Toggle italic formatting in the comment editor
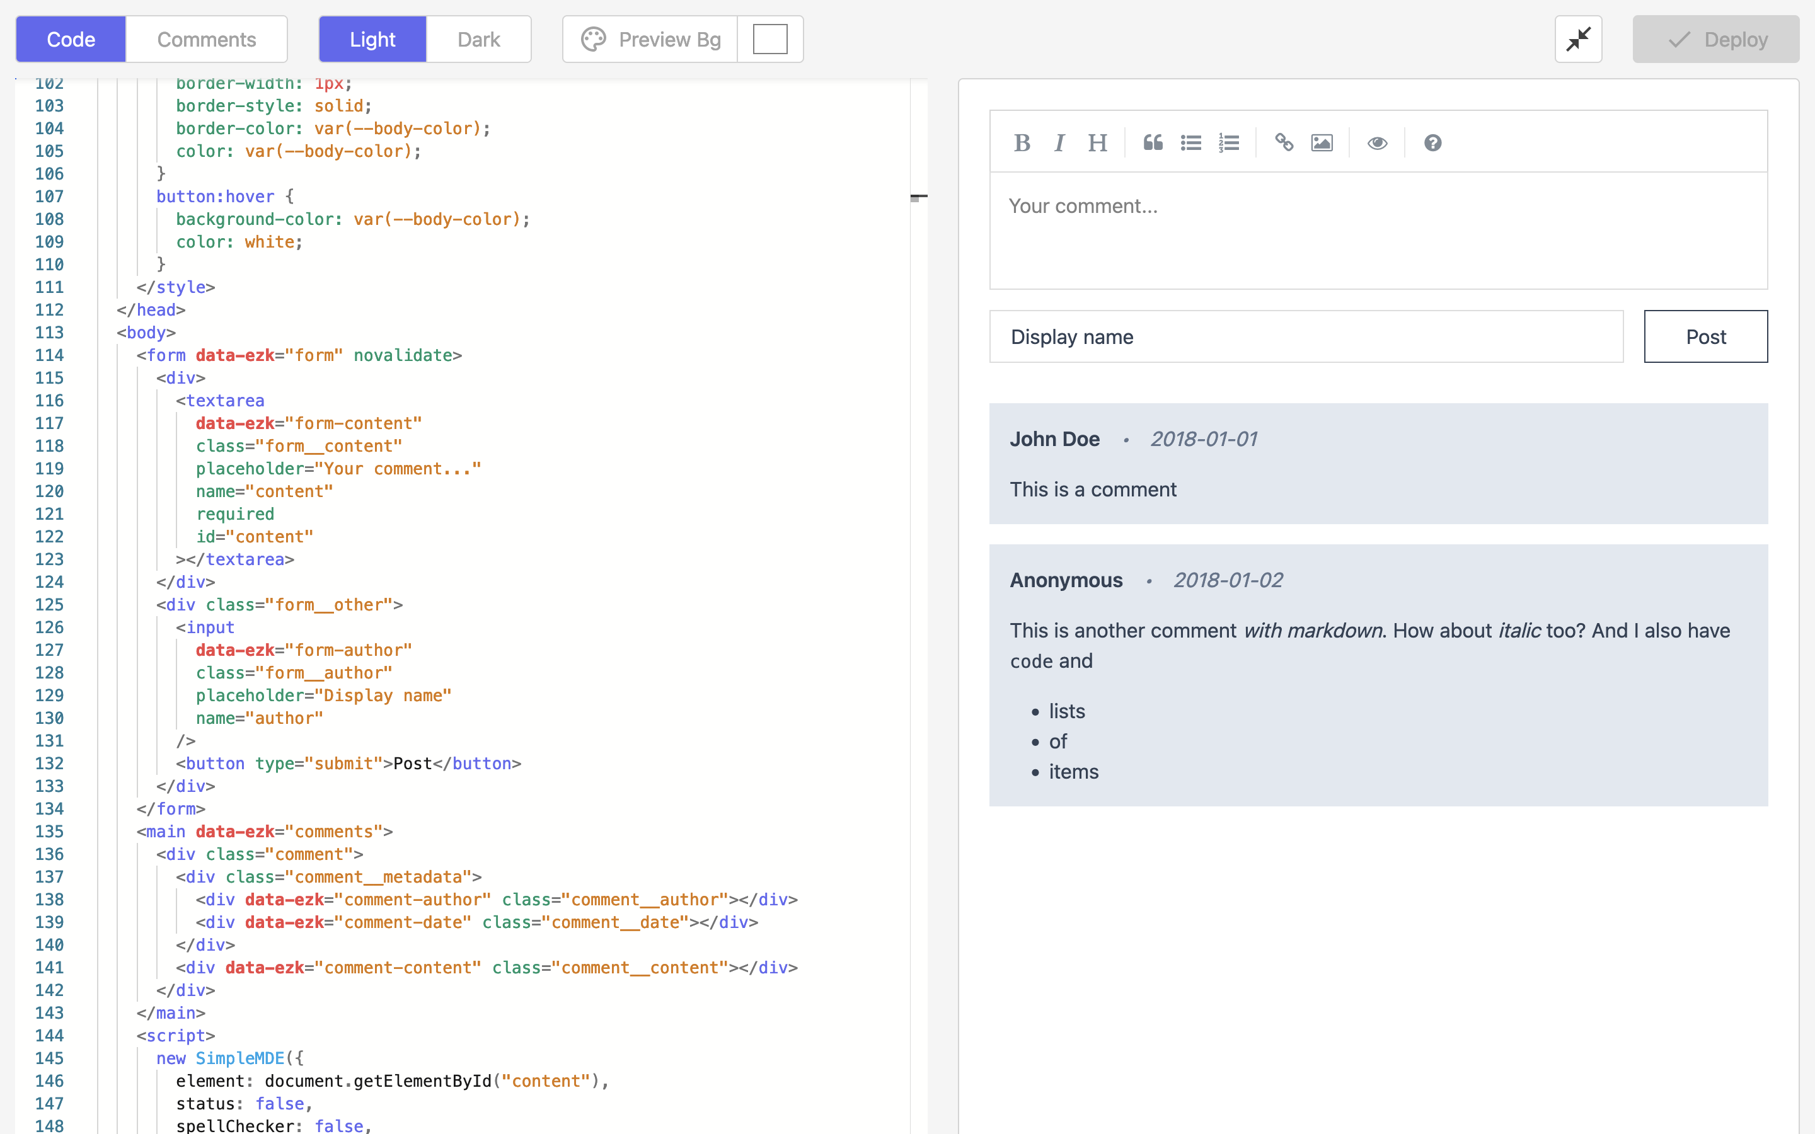 (x=1059, y=142)
